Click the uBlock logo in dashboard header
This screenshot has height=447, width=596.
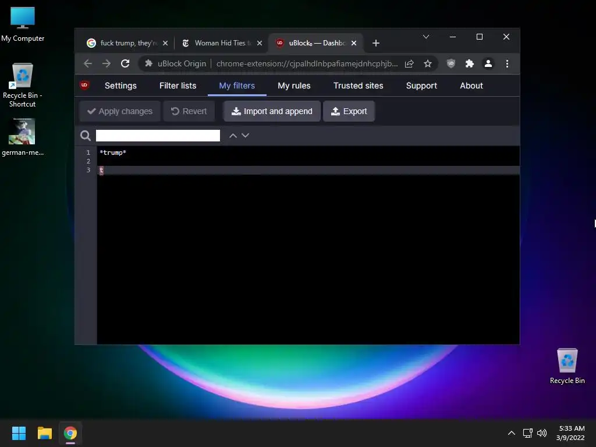[x=84, y=85]
